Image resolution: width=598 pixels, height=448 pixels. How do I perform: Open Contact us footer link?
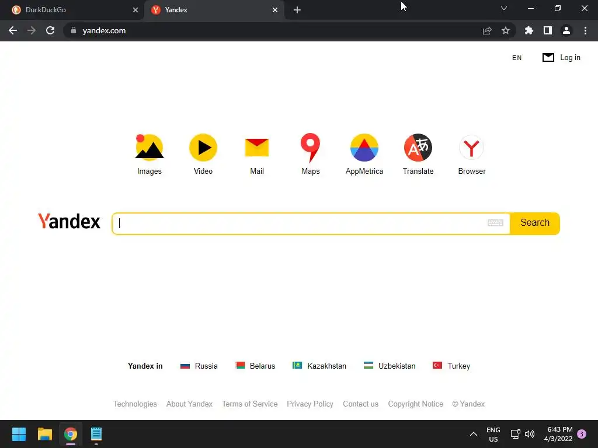tap(360, 404)
